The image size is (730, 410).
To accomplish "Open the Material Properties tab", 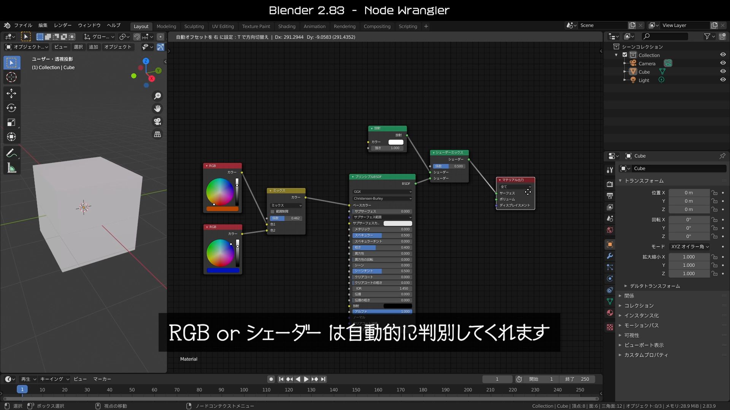I will coord(610,313).
